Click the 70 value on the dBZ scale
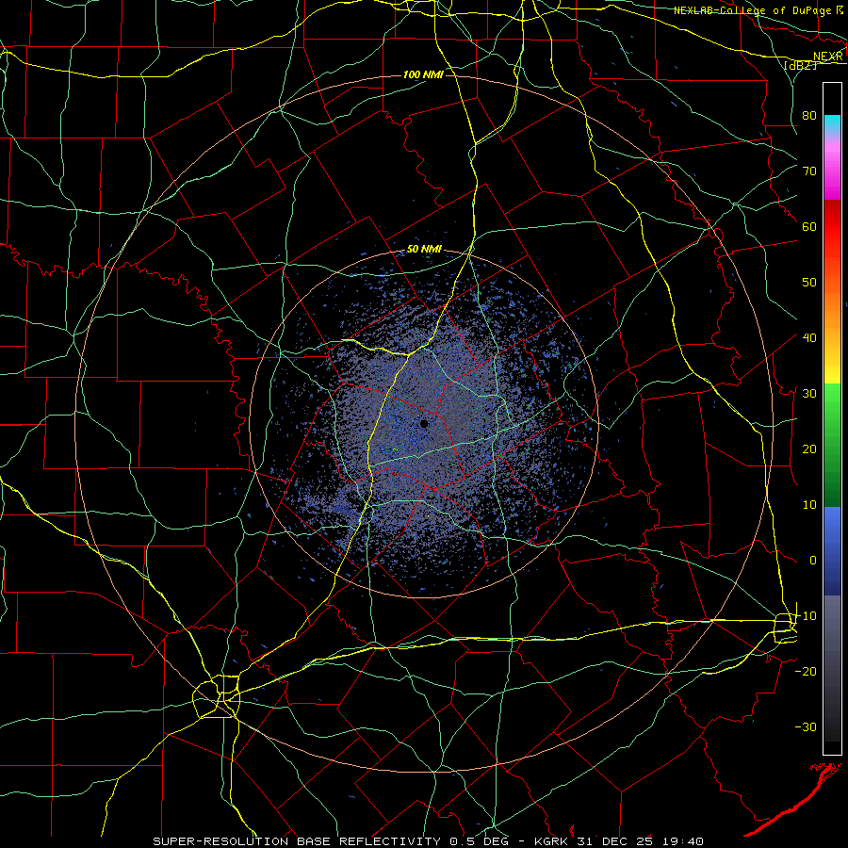The height and width of the screenshot is (848, 848). [x=809, y=171]
